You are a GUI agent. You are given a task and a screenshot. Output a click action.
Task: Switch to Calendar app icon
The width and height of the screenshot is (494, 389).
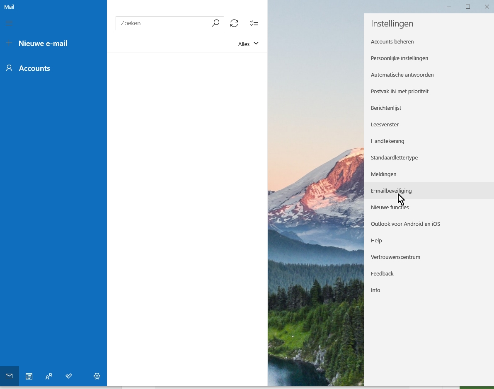(29, 376)
